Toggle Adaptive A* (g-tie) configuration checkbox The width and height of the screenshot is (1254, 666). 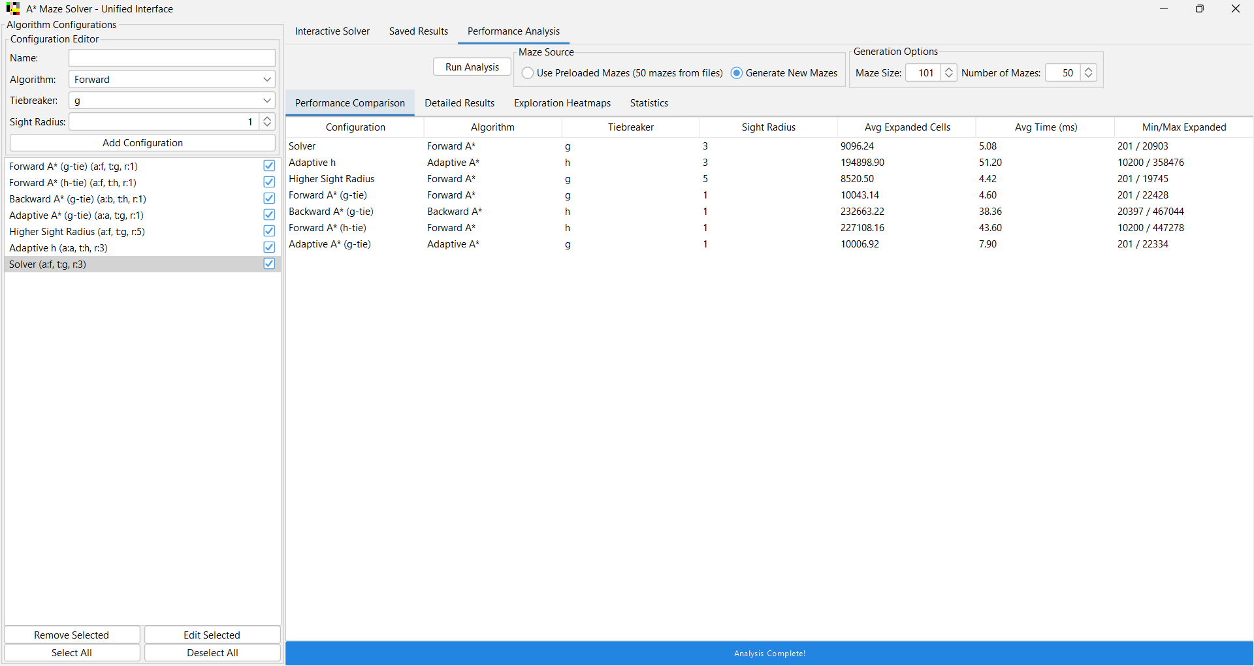[x=269, y=215]
